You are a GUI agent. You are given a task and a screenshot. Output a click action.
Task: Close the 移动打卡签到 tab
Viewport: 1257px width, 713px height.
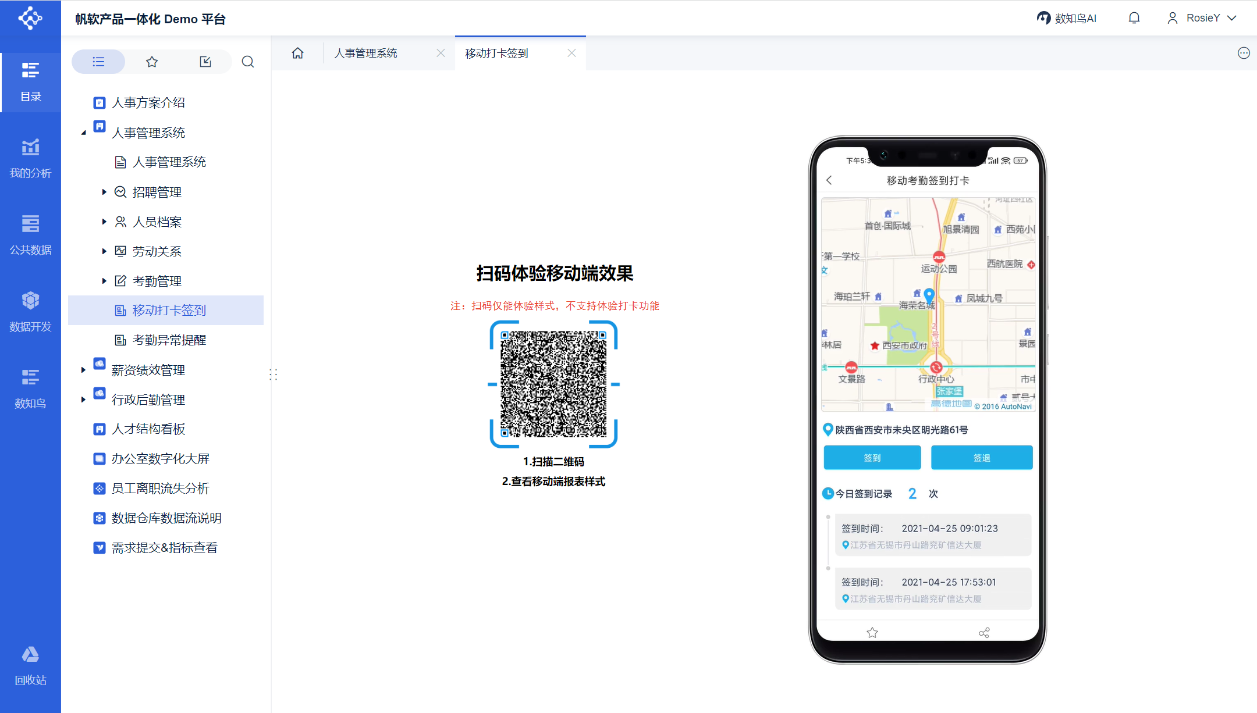571,53
